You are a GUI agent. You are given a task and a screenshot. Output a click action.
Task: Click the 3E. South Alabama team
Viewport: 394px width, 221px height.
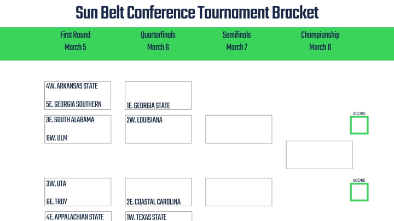(70, 120)
